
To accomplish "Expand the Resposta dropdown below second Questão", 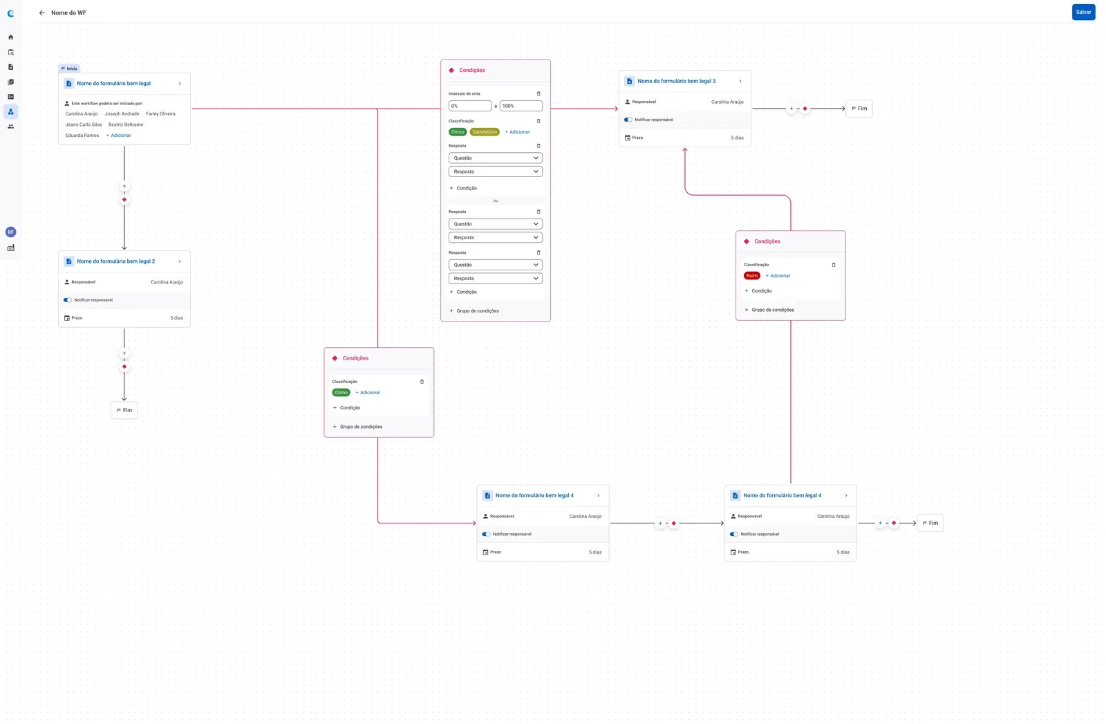I will click(495, 237).
